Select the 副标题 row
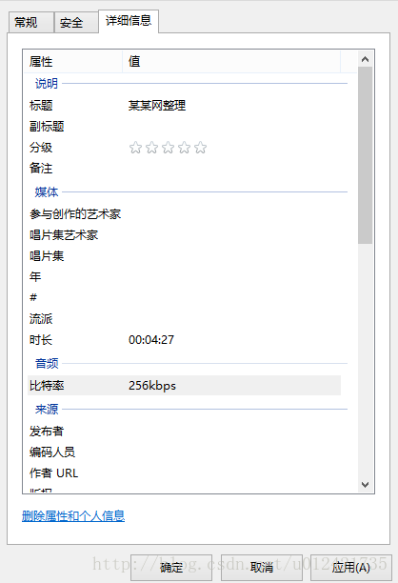Screen dimensions: 398x583 pos(184,127)
